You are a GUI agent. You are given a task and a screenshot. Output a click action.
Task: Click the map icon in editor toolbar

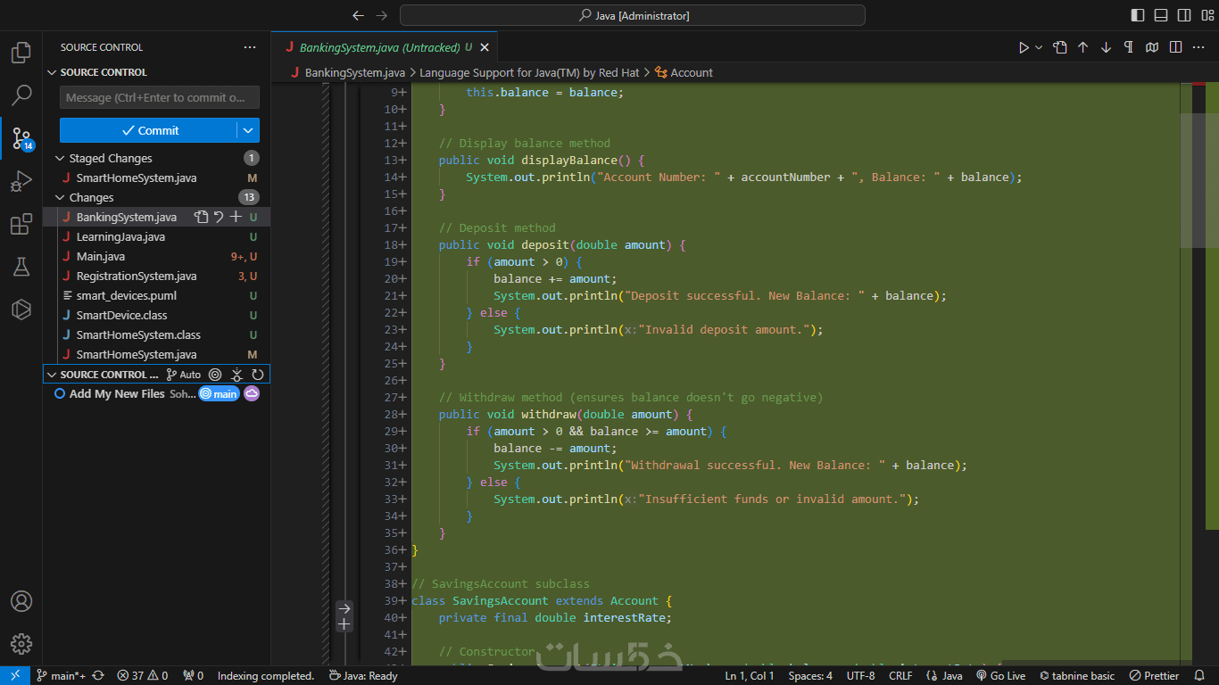1153,47
